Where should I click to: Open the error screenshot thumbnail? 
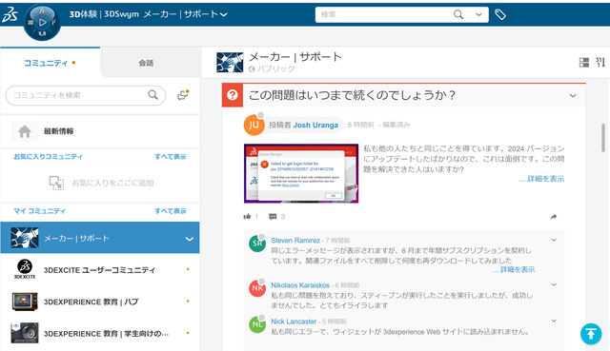tap(301, 173)
